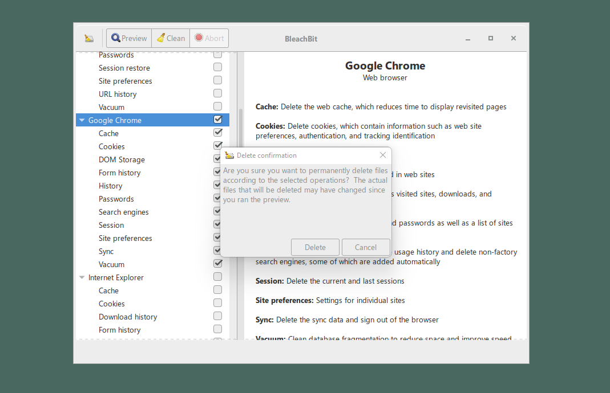
Task: Select the Sync row
Action: coord(152,251)
